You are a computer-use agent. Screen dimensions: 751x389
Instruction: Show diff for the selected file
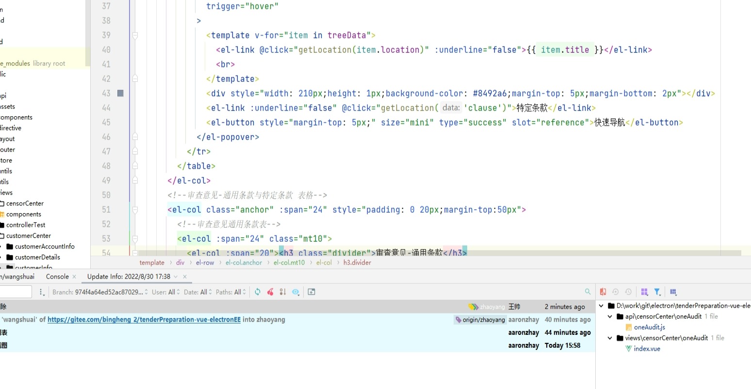tap(603, 292)
